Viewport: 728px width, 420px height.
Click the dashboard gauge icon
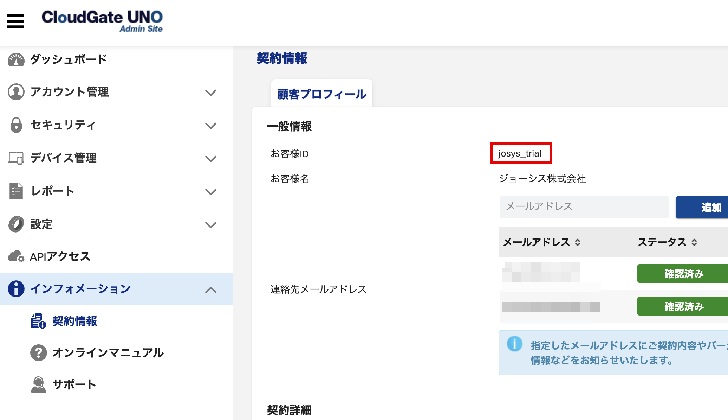(x=16, y=59)
